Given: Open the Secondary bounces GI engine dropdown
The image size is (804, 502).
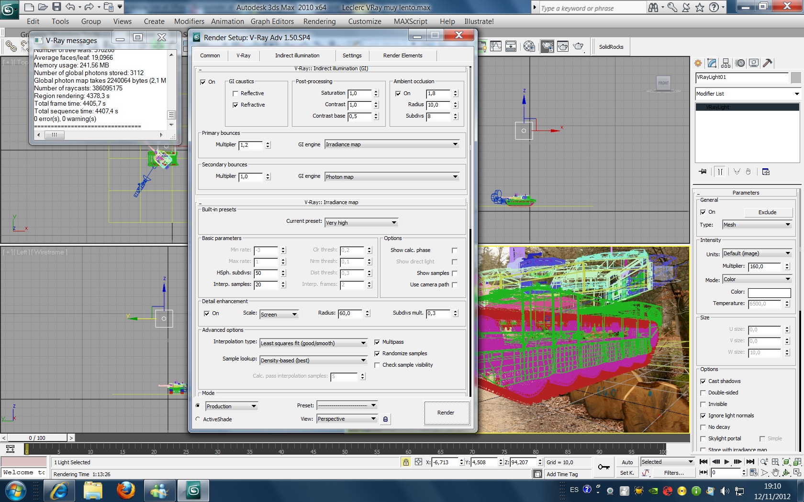Looking at the screenshot, I should point(392,177).
